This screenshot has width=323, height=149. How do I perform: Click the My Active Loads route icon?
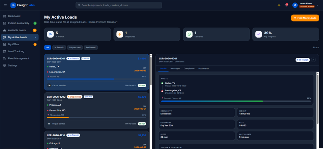tap(4, 37)
